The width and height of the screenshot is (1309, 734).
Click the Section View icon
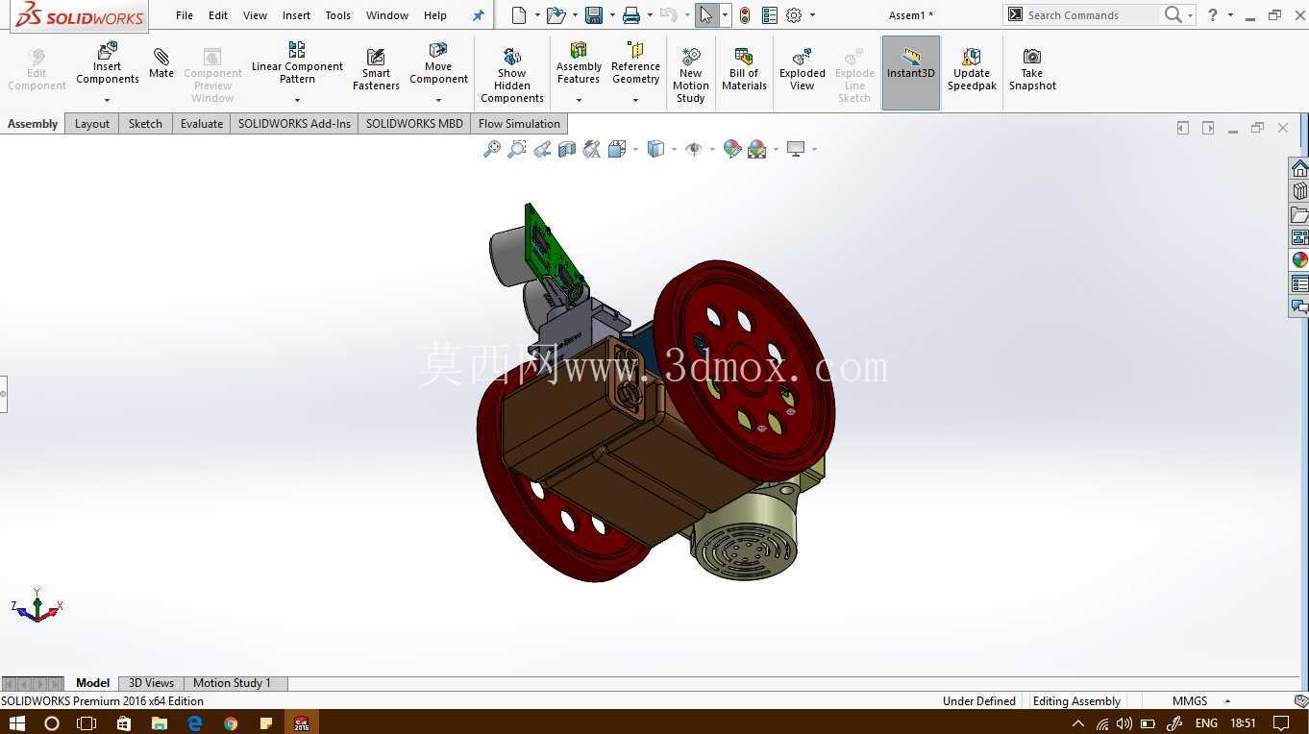point(567,149)
